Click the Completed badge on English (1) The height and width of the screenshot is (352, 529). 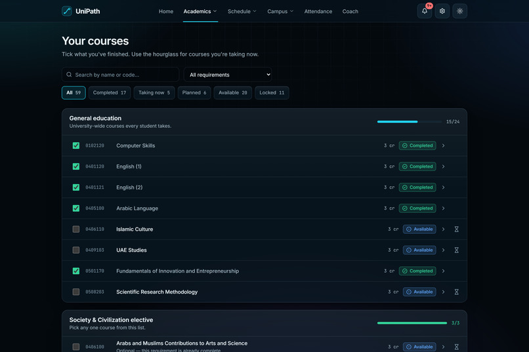point(417,166)
